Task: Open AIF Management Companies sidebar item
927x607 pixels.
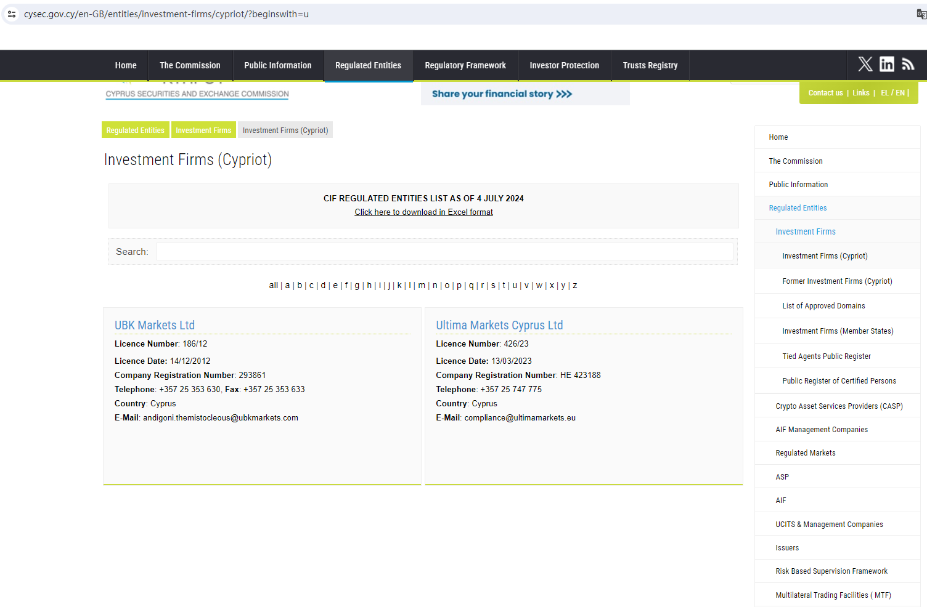Action: pyautogui.click(x=838, y=430)
